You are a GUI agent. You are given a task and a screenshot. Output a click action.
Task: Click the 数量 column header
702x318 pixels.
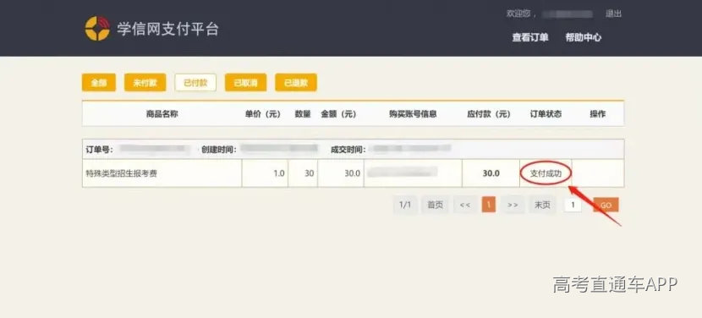(303, 114)
